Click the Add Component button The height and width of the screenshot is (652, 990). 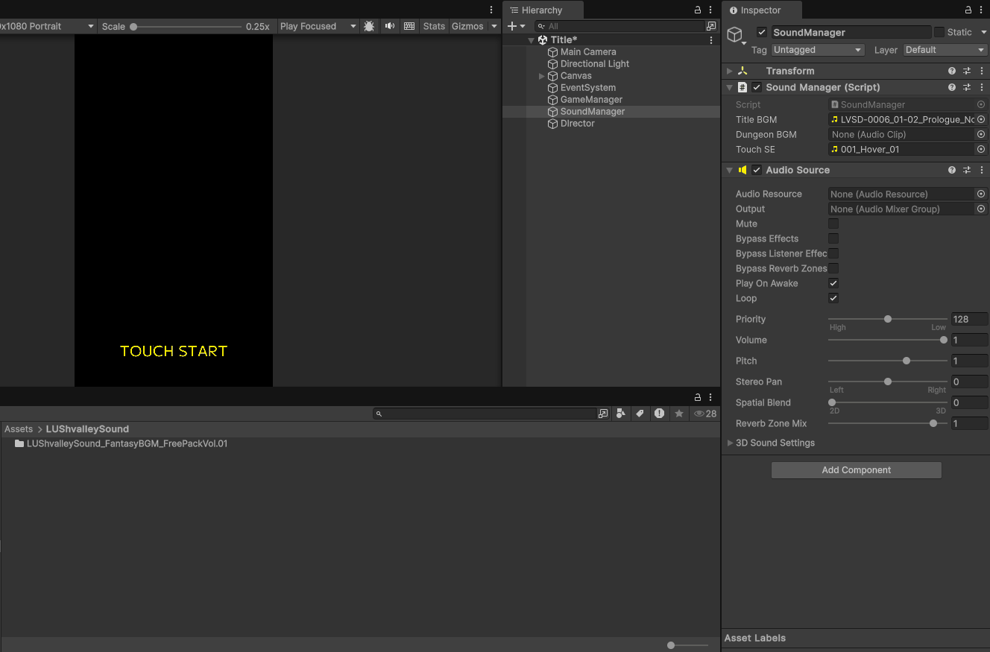(856, 470)
